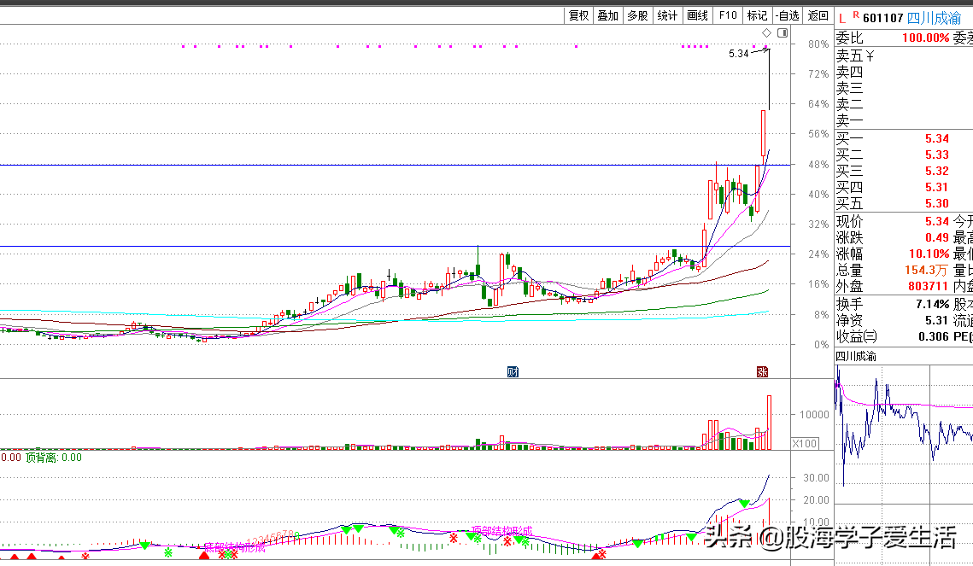This screenshot has width=973, height=566.
Task: Click the 四川成渝 stock name link
Action: pyautogui.click(x=933, y=18)
